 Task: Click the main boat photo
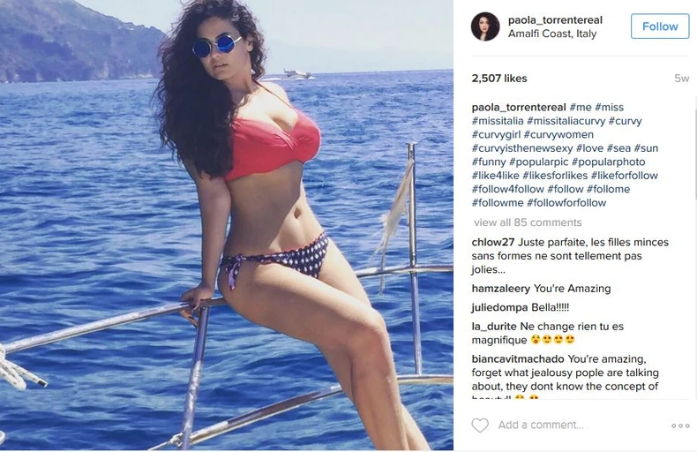(x=227, y=225)
